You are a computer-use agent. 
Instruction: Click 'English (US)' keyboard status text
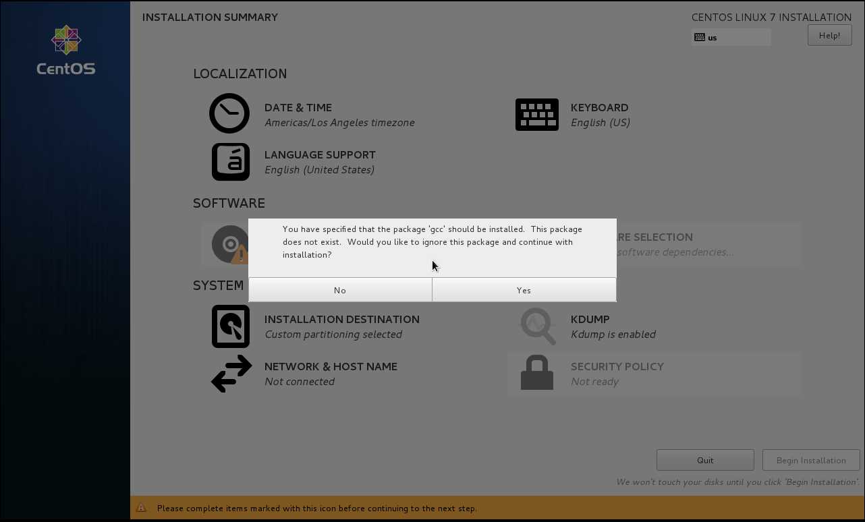click(x=601, y=123)
